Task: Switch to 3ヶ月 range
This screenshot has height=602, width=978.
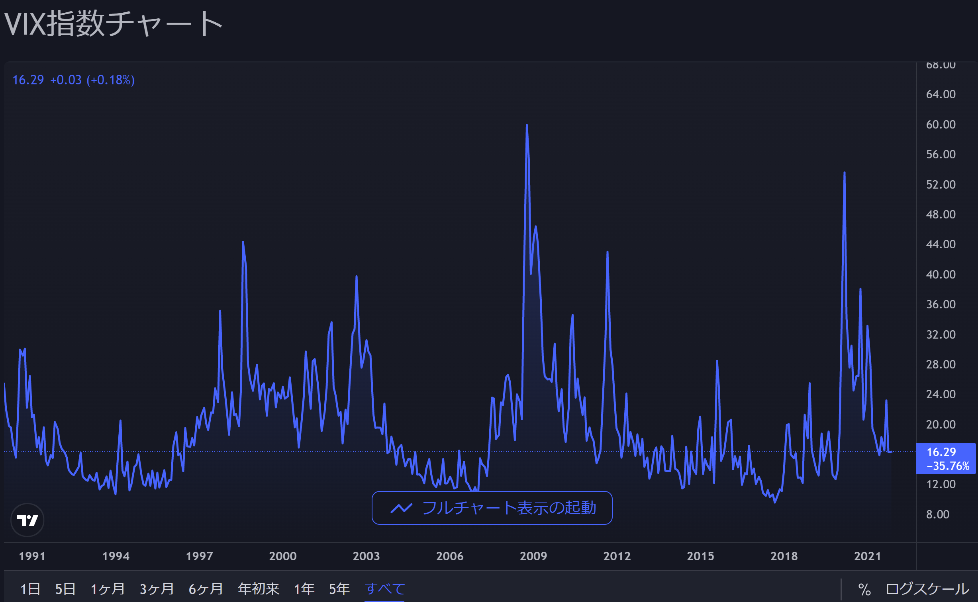Action: tap(157, 589)
